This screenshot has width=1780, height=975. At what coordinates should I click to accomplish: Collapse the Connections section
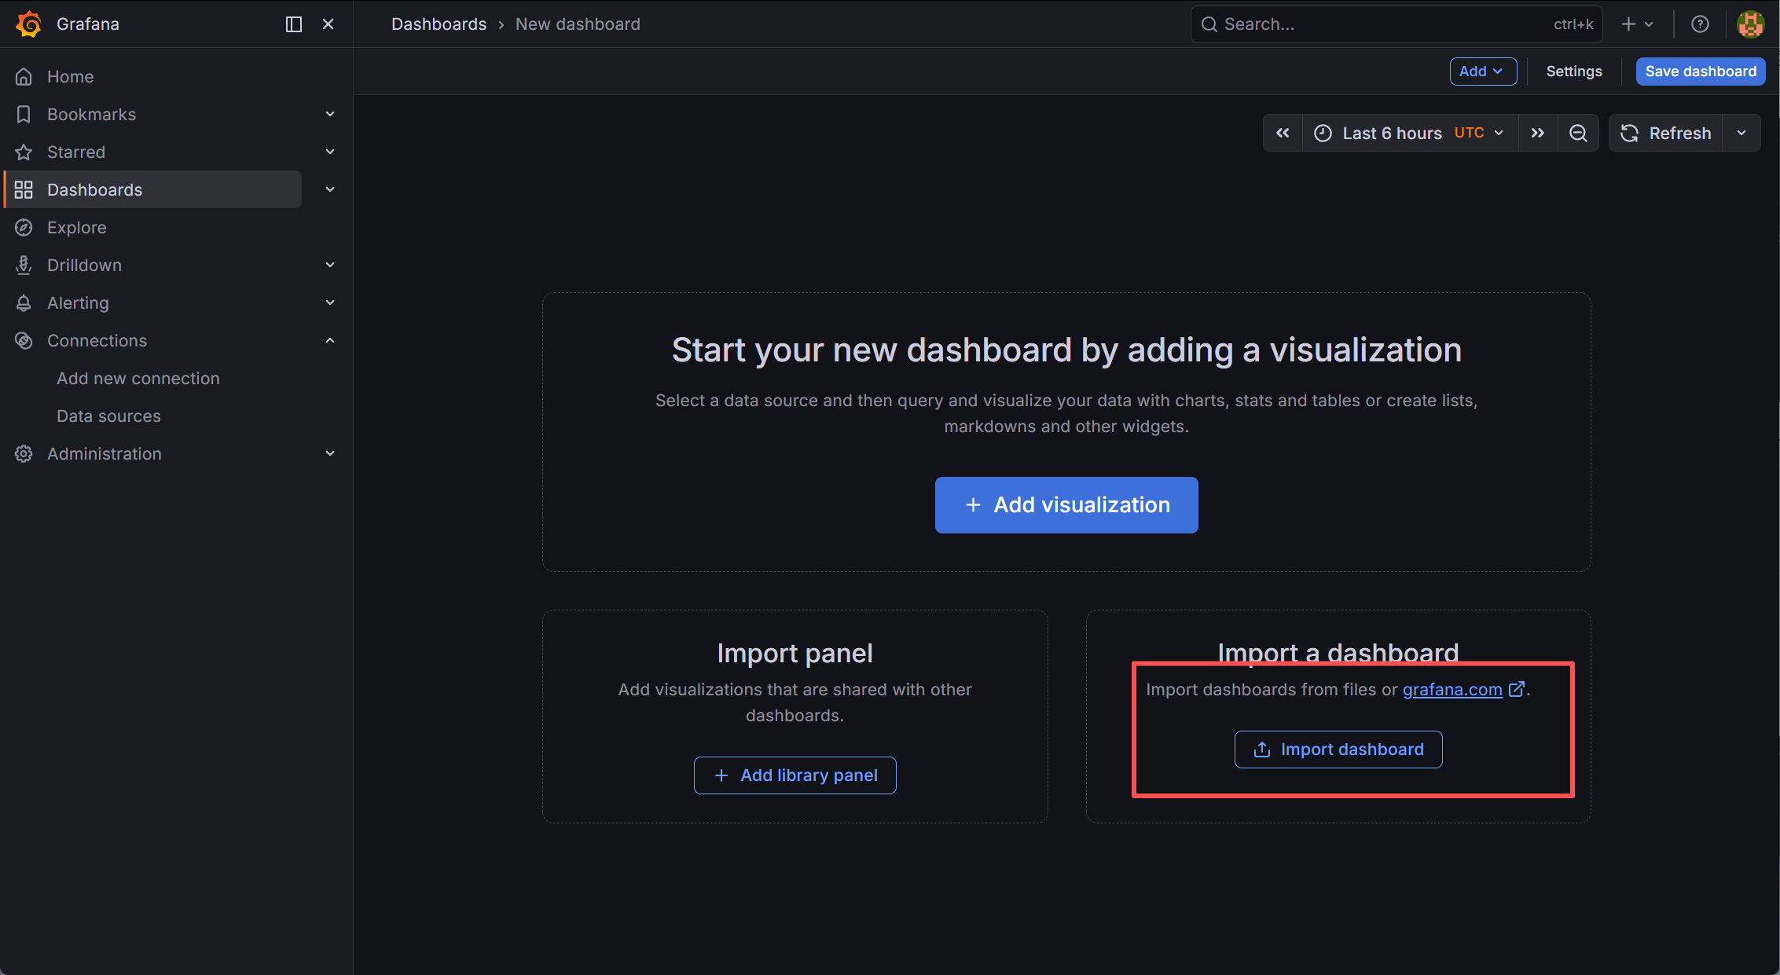pyautogui.click(x=330, y=341)
